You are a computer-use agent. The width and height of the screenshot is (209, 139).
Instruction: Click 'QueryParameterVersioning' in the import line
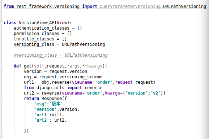tap(130, 6)
